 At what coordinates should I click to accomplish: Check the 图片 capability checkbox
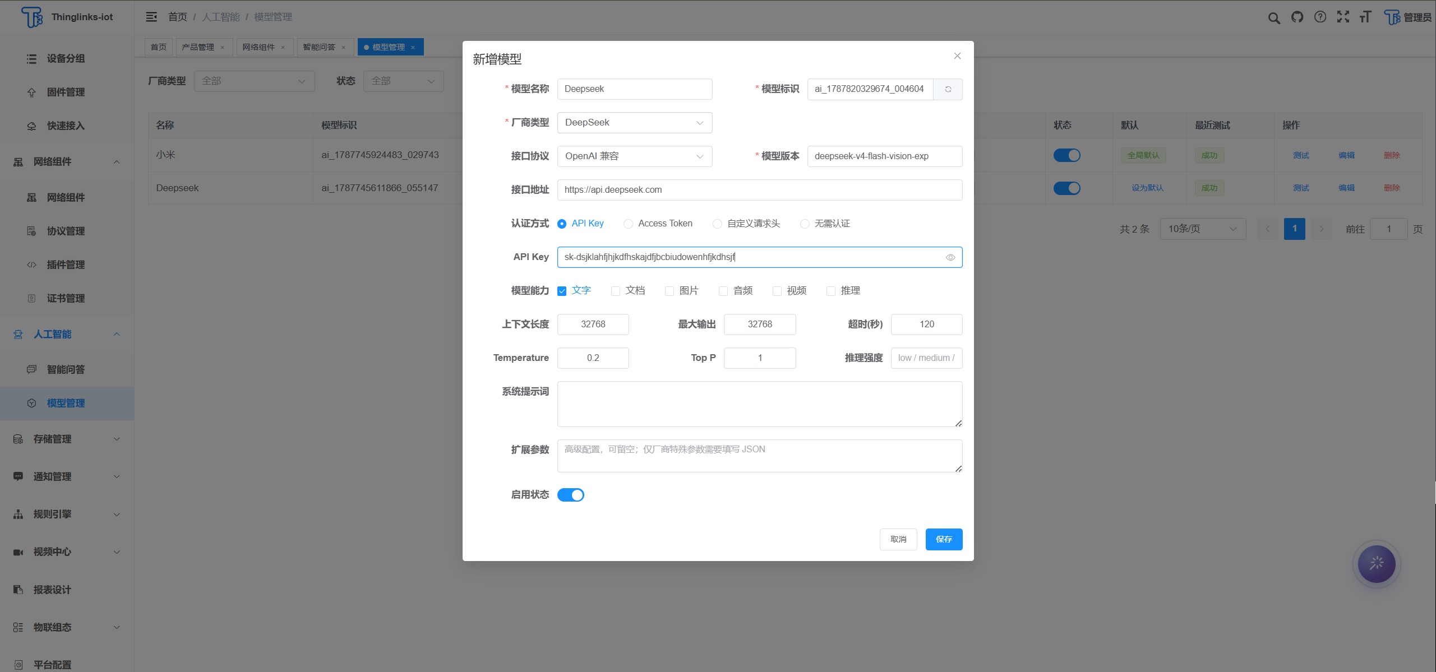pyautogui.click(x=669, y=291)
